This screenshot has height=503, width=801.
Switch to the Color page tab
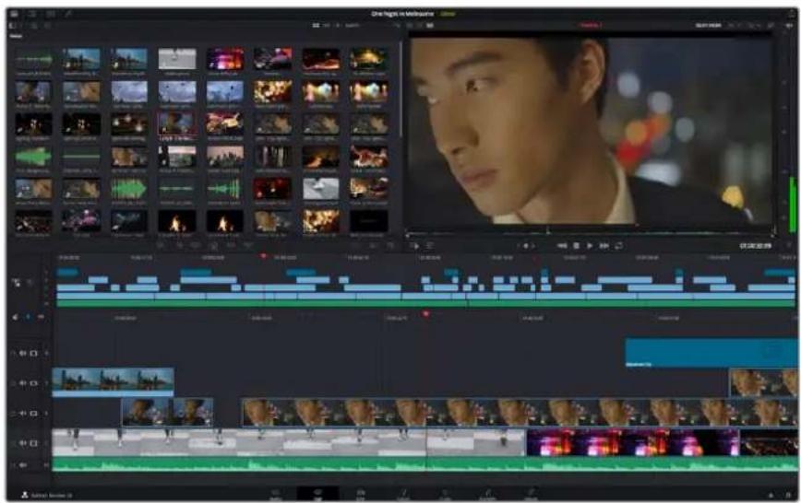(445, 494)
